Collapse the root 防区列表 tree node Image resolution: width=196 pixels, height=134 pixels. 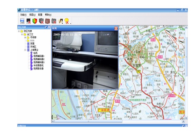(19, 31)
